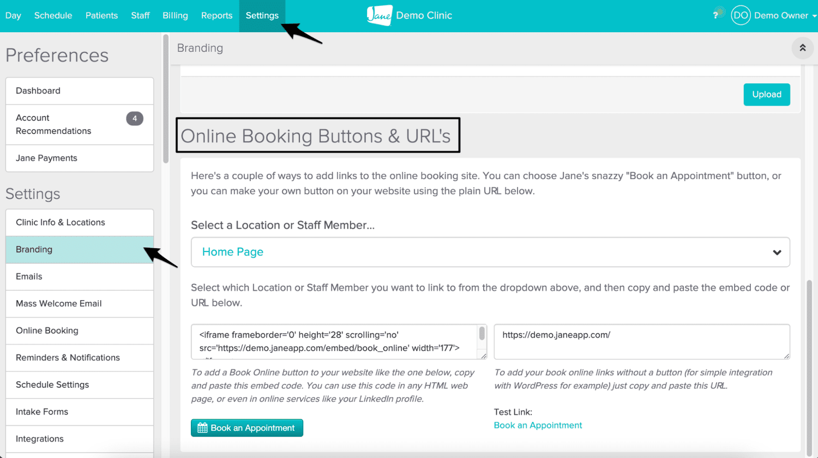The width and height of the screenshot is (818, 458).
Task: Open the Home Page location dropdown
Action: [x=490, y=252]
